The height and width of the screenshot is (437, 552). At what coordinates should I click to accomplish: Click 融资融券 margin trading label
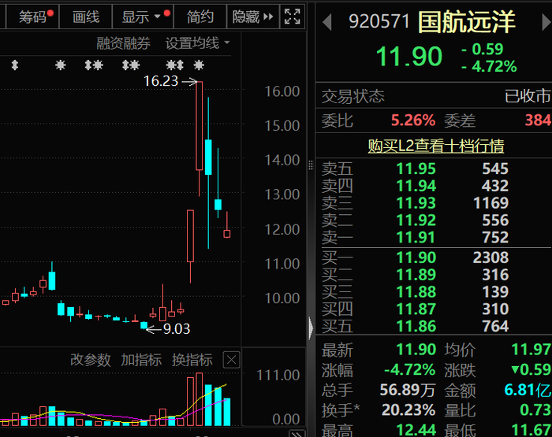pos(123,43)
